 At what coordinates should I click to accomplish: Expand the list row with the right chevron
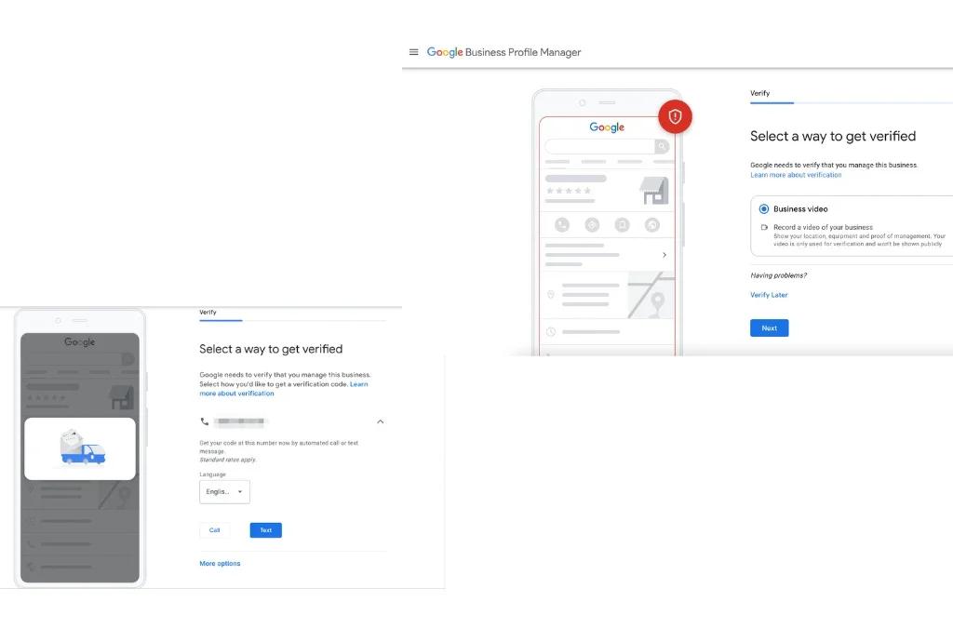[x=664, y=255]
